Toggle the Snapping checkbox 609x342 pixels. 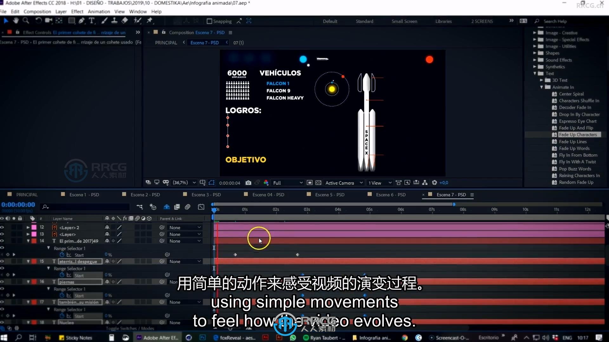tap(209, 21)
